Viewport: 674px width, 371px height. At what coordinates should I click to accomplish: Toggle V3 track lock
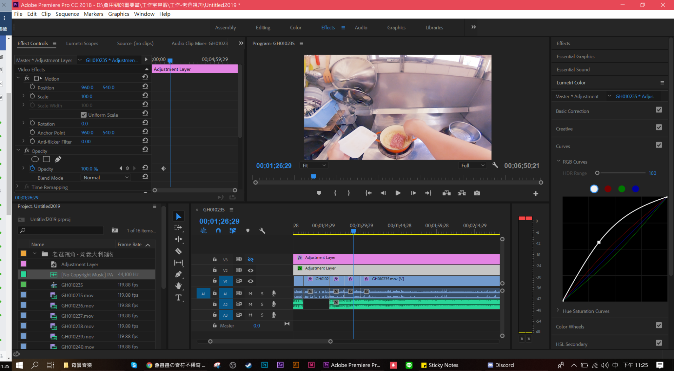tap(214, 259)
